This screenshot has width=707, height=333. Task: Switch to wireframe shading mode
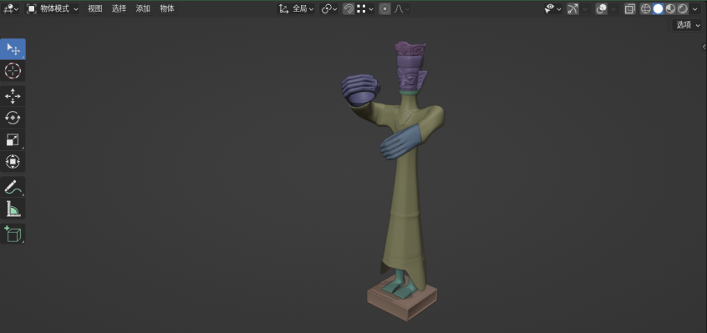tap(646, 8)
